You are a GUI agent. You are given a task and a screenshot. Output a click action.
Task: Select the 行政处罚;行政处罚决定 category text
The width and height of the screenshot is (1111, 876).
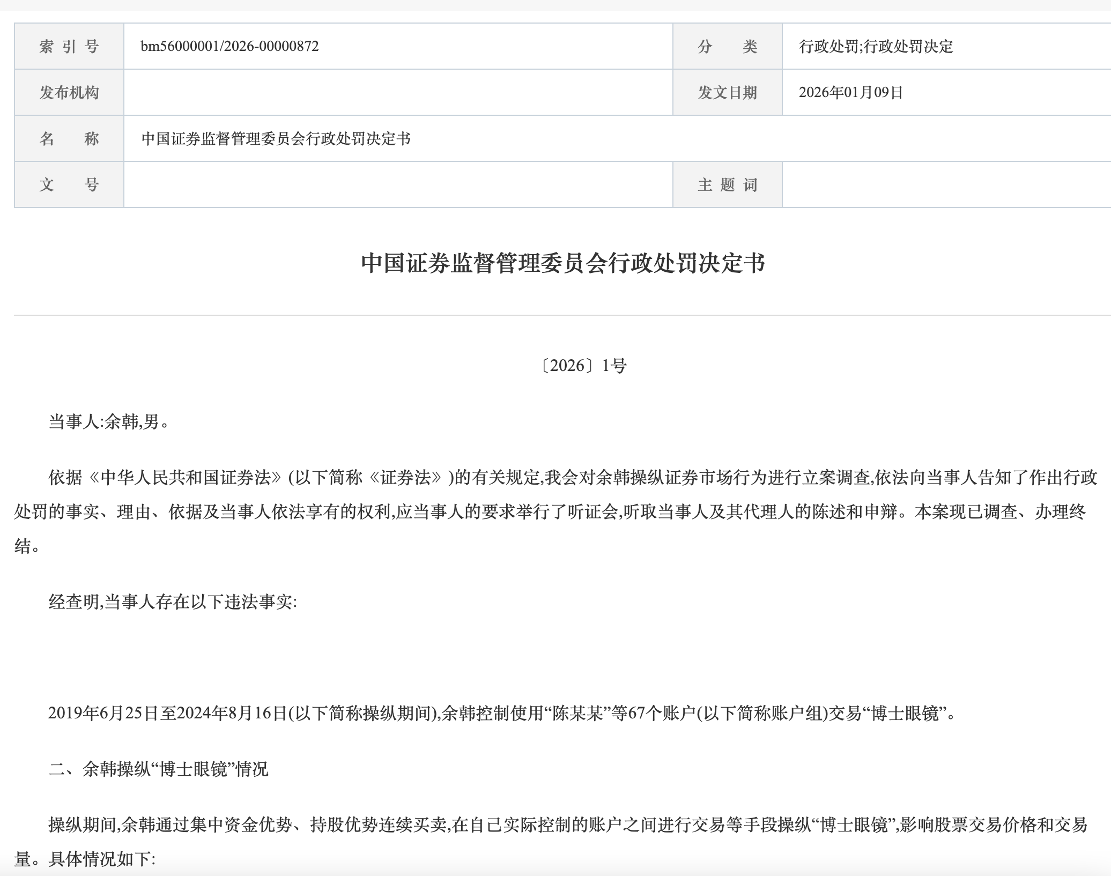(876, 47)
